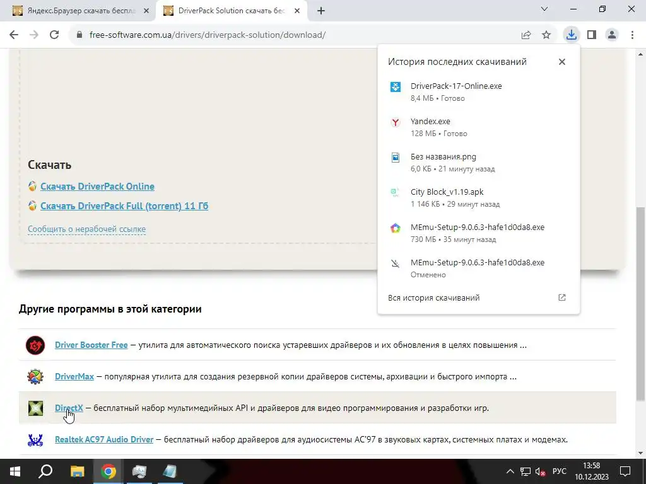The height and width of the screenshot is (484, 646).
Task: Click Скачать DriverPack Full torrent link
Action: (124, 206)
